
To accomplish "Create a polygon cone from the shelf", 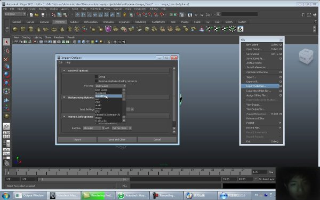I will (38, 29).
